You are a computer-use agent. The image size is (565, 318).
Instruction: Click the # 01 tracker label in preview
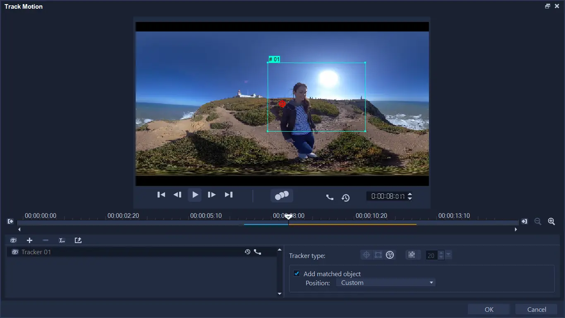click(274, 59)
